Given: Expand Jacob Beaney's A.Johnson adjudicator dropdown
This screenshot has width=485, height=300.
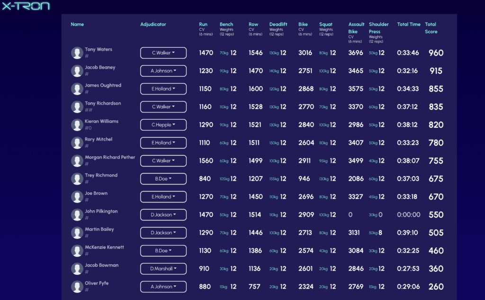Looking at the screenshot, I should pyautogui.click(x=163, y=71).
